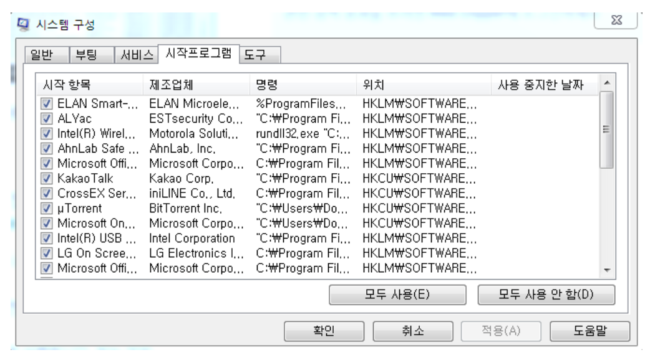This screenshot has height=360, width=650.
Task: Uncheck the Microsoft On... checkbox
Action: [46, 224]
